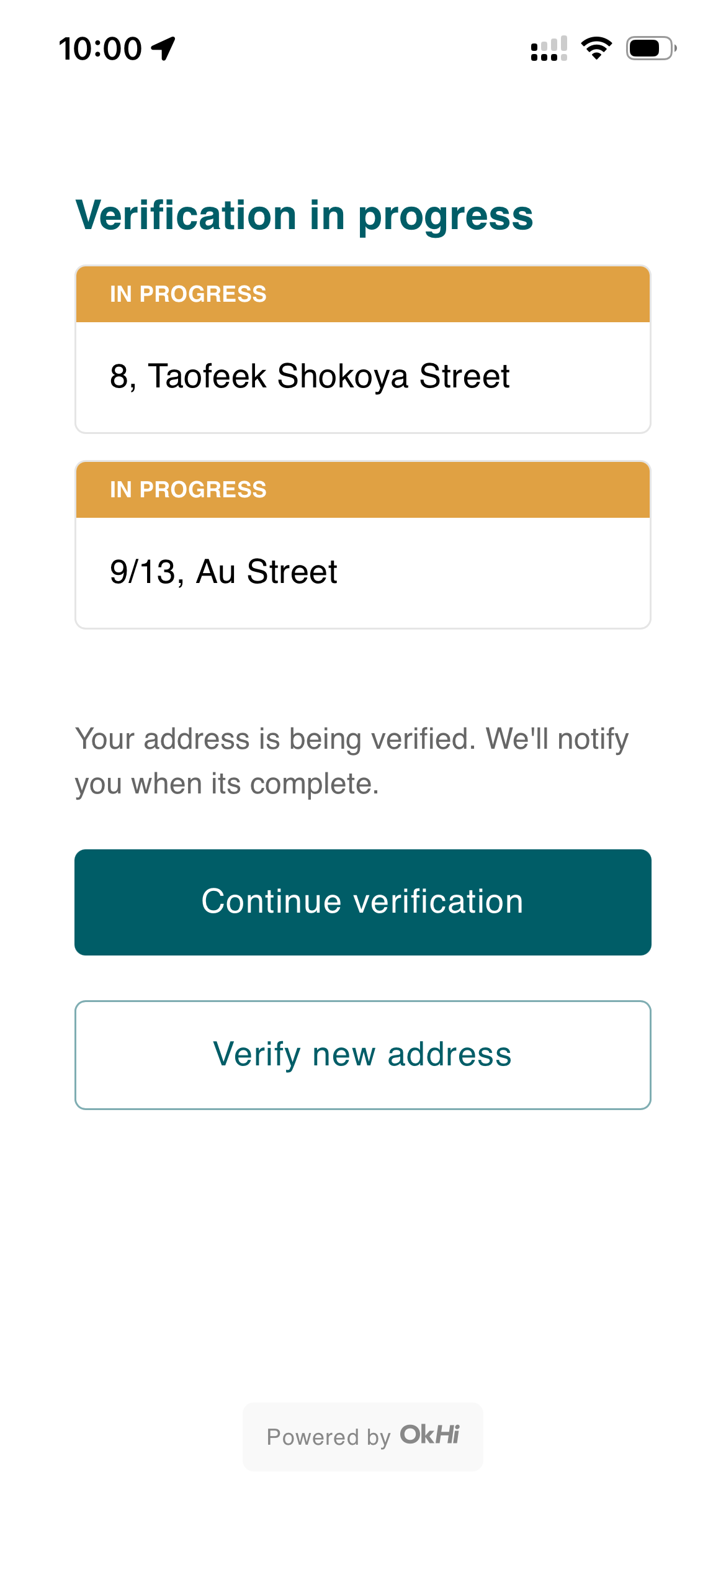Click the Verify new address button

tap(363, 1055)
